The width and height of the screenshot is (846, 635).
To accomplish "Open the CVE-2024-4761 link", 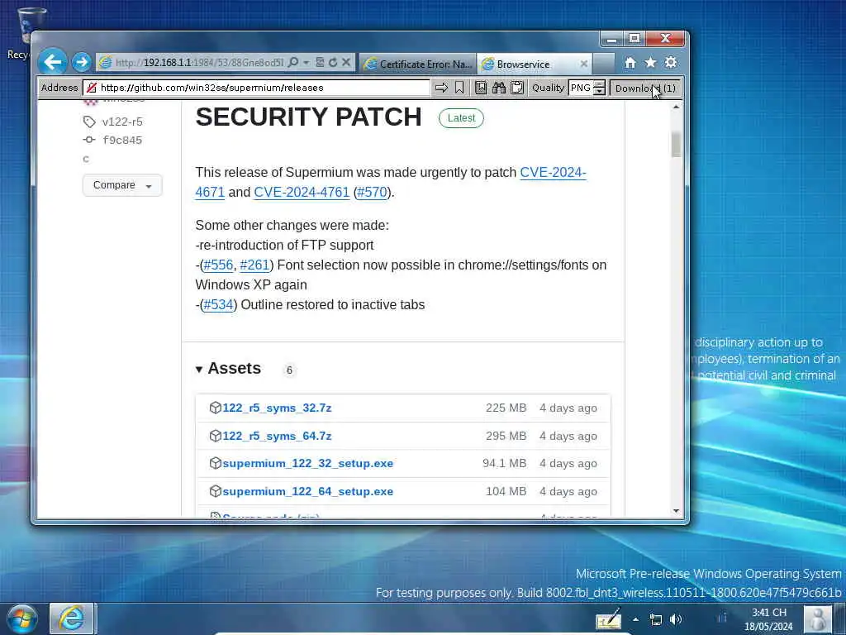I will [x=302, y=192].
